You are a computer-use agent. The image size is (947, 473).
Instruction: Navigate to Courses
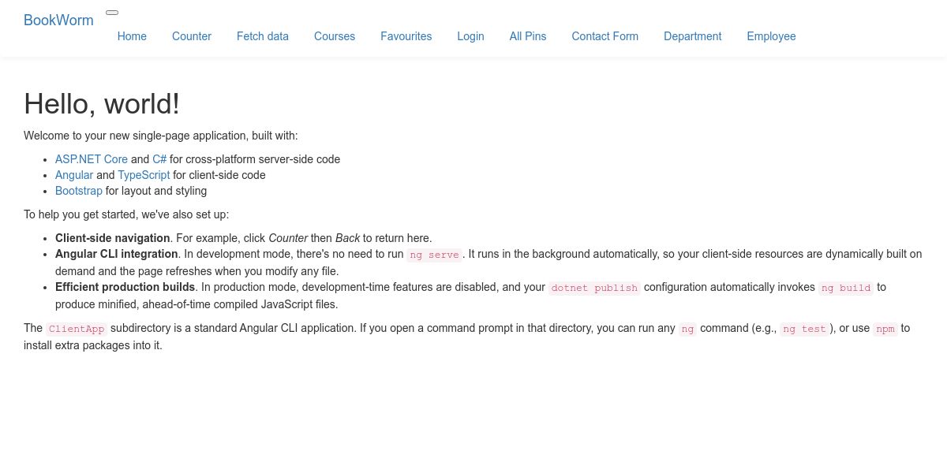coord(335,36)
